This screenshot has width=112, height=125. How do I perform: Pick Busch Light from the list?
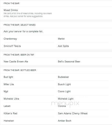pos(64,84)
